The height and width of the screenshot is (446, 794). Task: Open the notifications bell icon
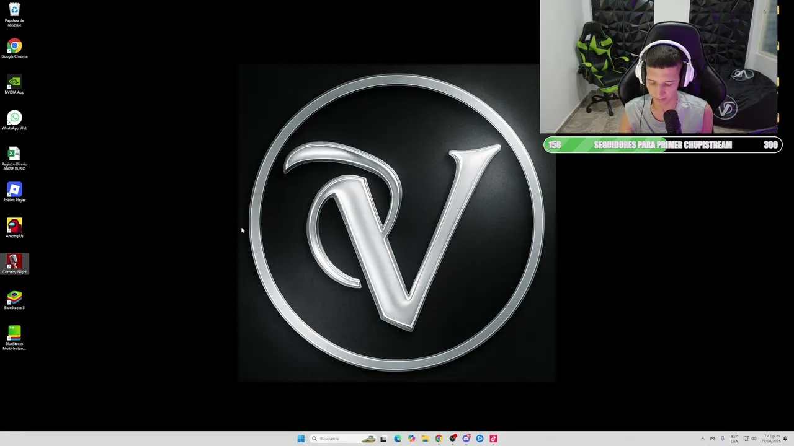coord(785,439)
